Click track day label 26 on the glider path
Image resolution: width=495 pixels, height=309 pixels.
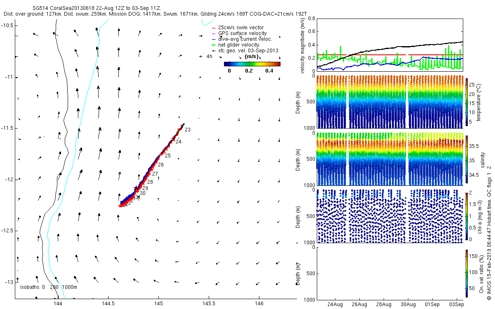click(161, 165)
